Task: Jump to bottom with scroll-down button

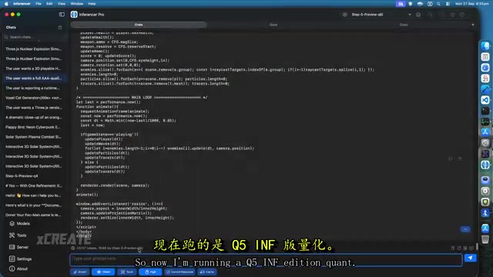Action: click(465, 229)
